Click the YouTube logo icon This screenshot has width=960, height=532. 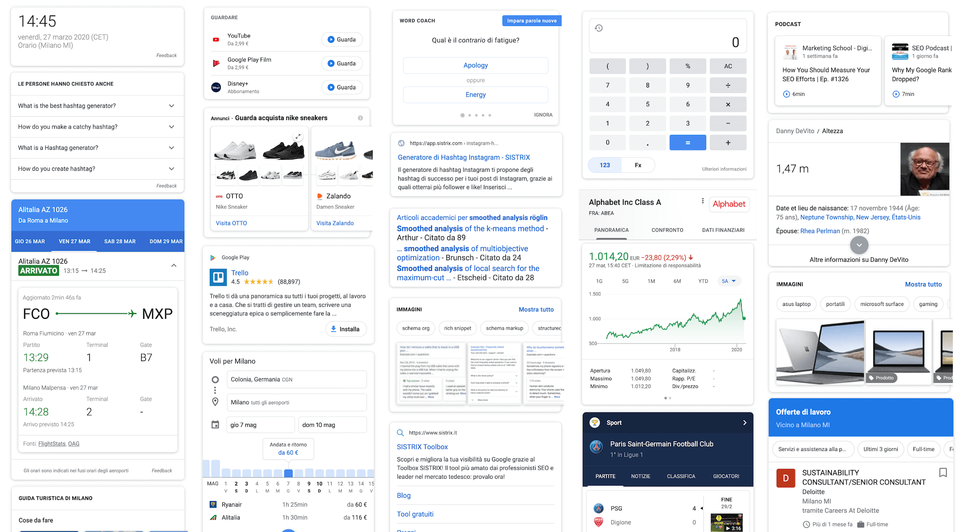216,39
